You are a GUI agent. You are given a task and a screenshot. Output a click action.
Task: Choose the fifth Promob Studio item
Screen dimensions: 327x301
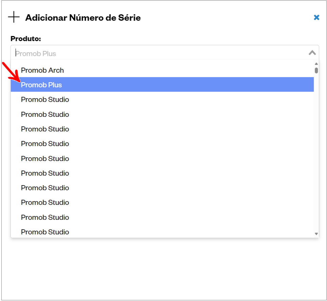pyautogui.click(x=45, y=159)
